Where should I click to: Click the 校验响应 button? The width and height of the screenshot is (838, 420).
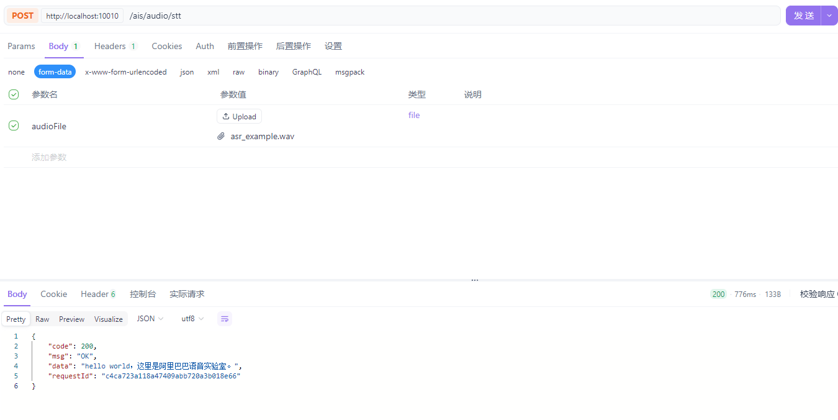coord(818,294)
